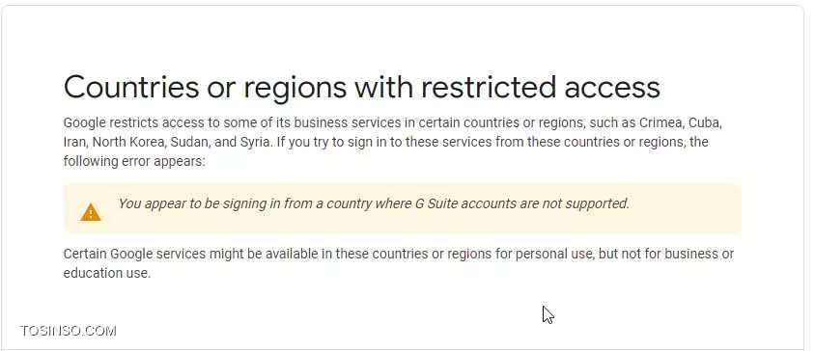Click the TOSINSO.COM watermark

point(69,331)
